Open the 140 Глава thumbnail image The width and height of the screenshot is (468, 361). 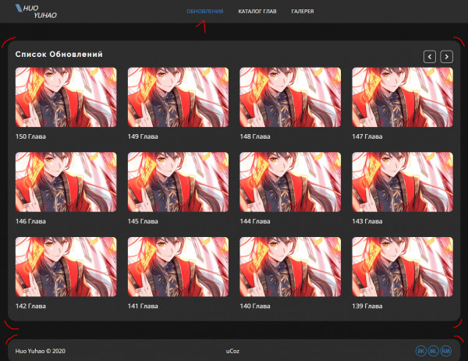290,267
